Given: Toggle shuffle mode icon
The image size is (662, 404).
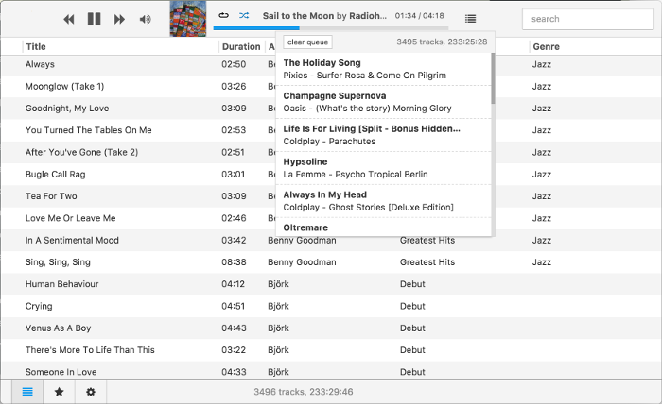Looking at the screenshot, I should pyautogui.click(x=244, y=16).
